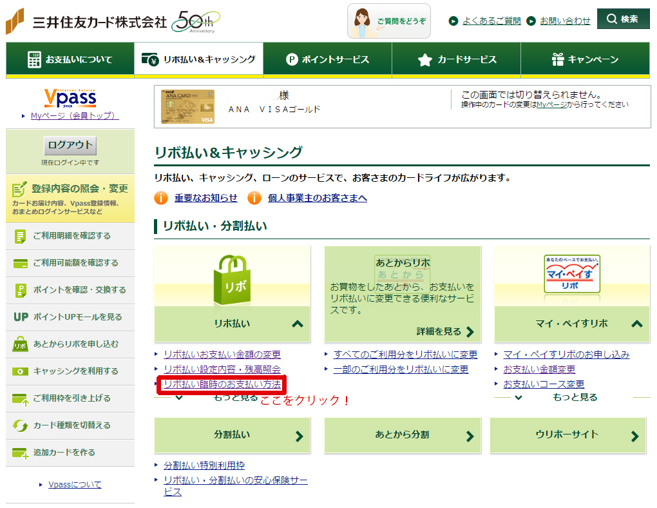Expand もっと見る under マイ・ペイすリボ links
Image resolution: width=657 pixels, height=508 pixels.
[x=575, y=398]
